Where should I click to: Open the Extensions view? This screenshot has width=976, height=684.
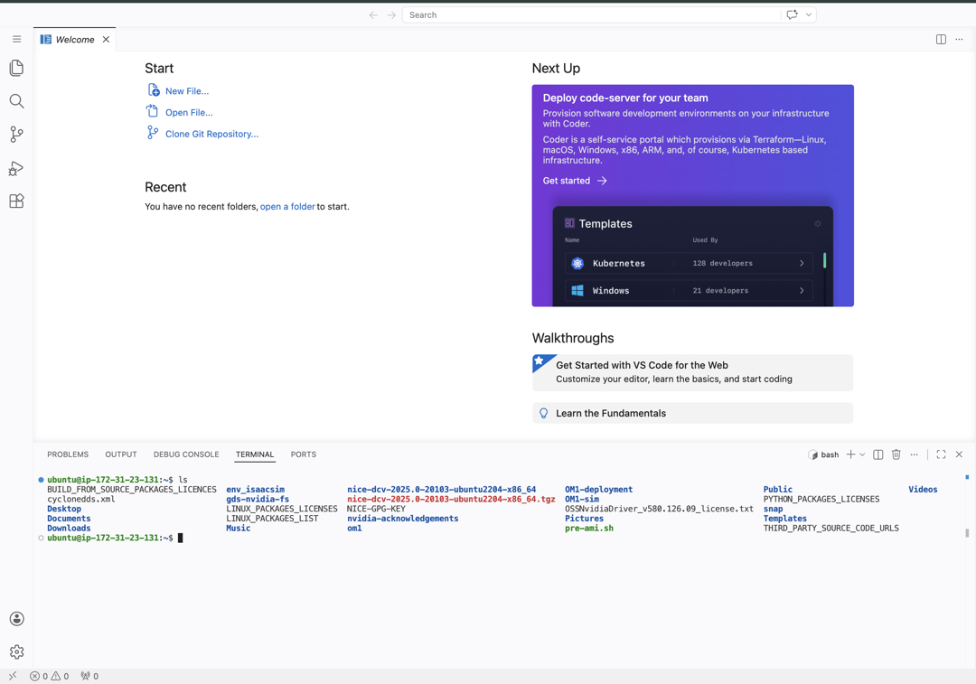(17, 201)
